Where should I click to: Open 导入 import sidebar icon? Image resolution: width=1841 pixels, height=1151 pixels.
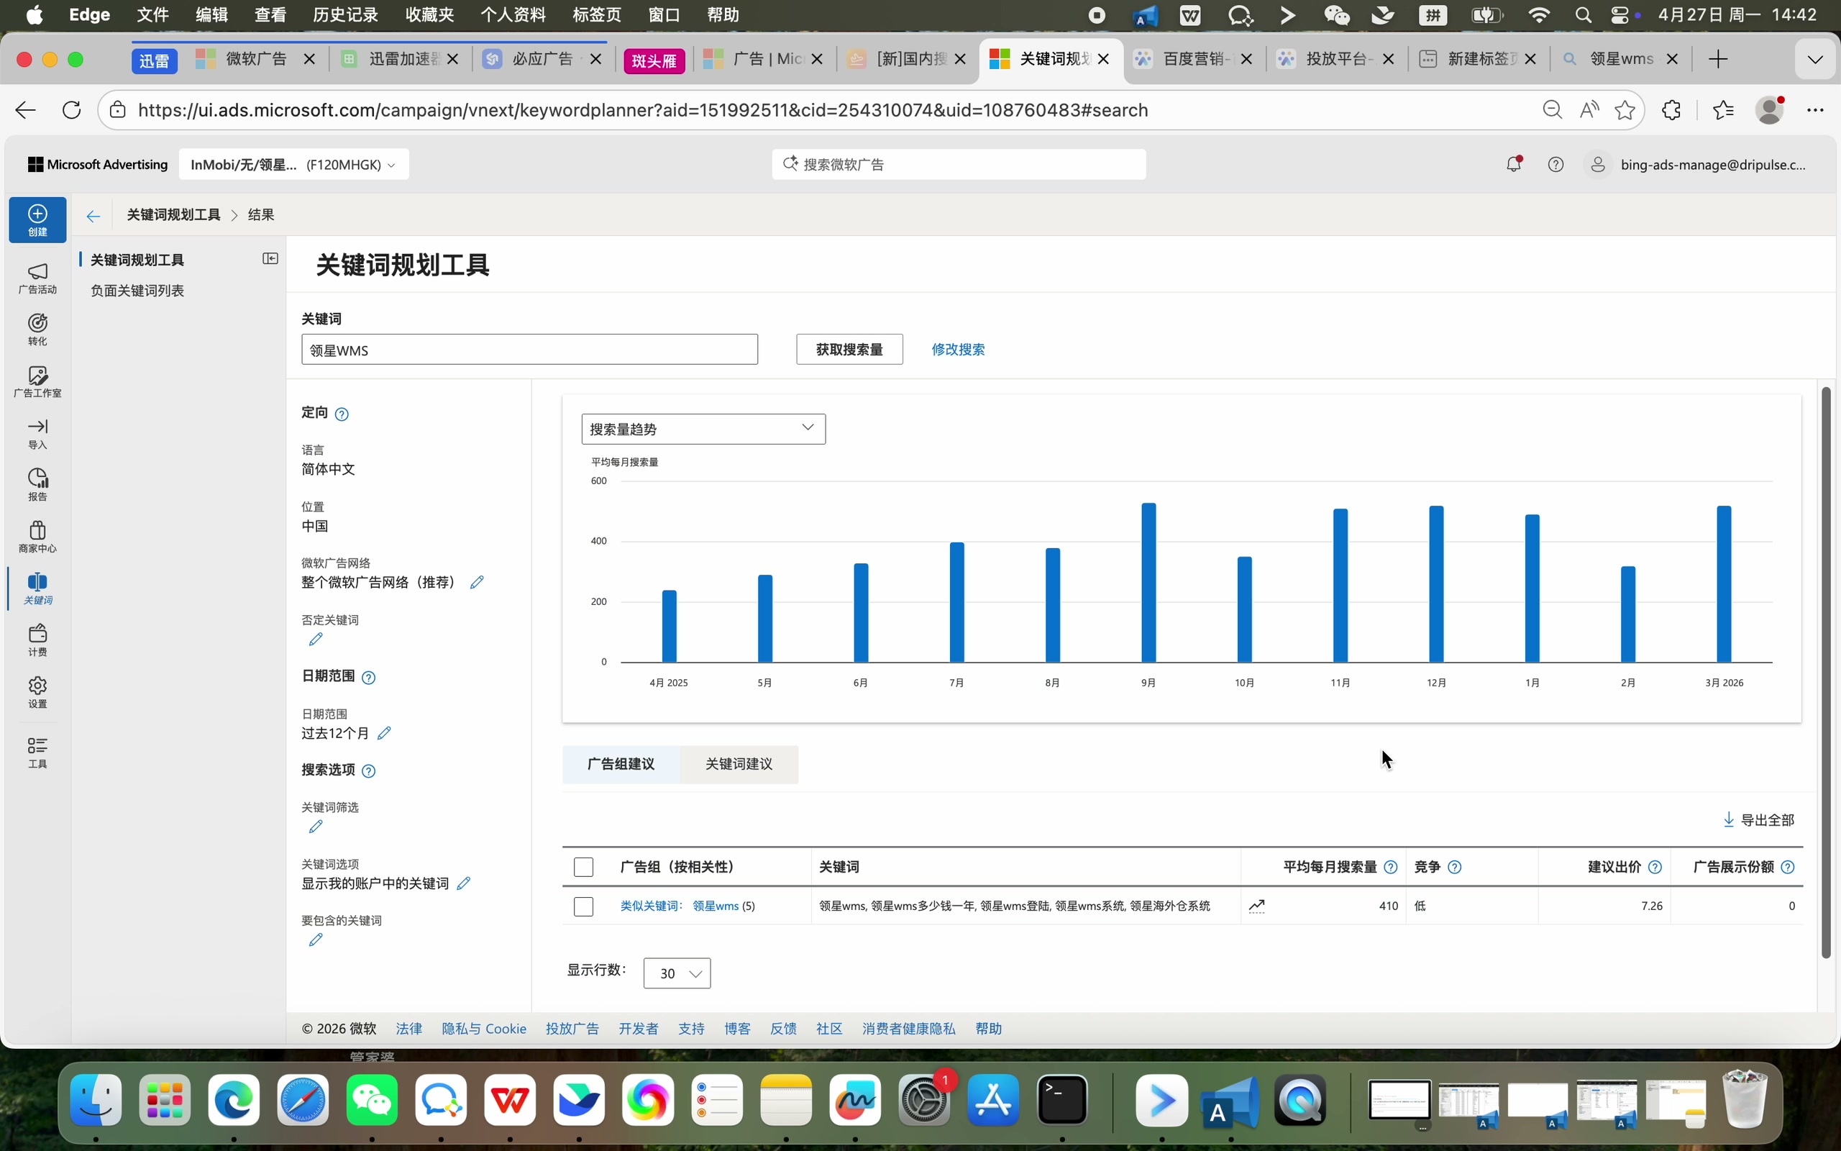[37, 434]
